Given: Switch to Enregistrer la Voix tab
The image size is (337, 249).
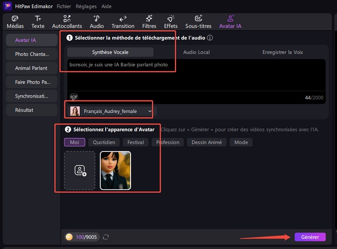Looking at the screenshot, I should (282, 52).
